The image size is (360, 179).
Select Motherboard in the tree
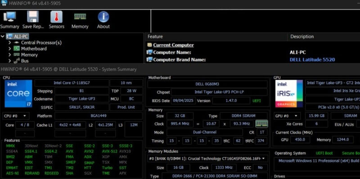(34, 49)
